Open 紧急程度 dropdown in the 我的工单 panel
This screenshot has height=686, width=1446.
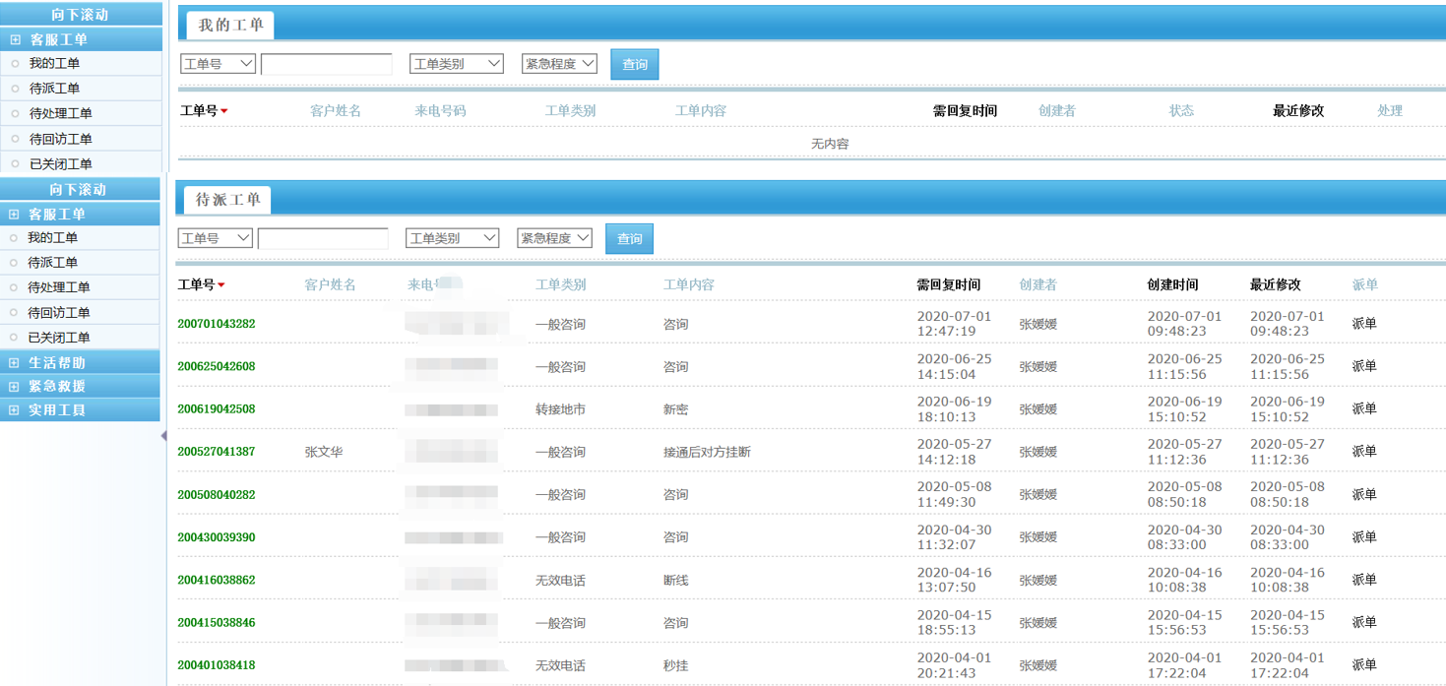pyautogui.click(x=559, y=64)
